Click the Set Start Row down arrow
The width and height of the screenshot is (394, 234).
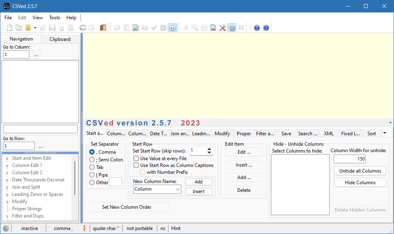(x=209, y=153)
